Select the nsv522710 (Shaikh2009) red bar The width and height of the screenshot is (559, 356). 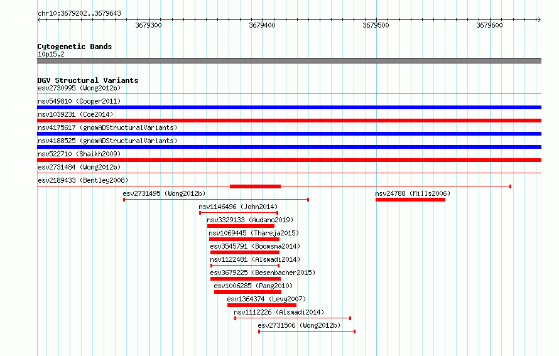point(289,160)
